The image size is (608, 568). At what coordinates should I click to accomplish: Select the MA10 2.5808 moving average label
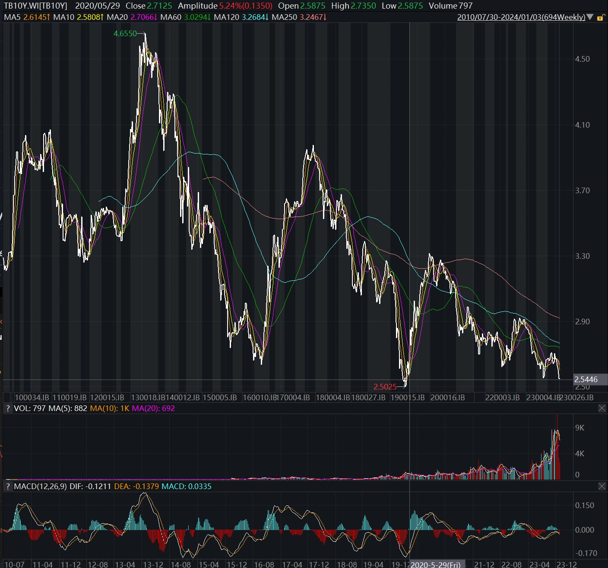(x=79, y=17)
